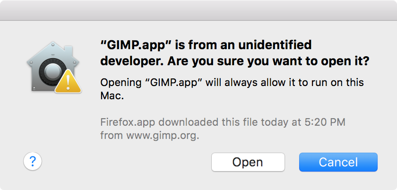Click the Open button
Image resolution: width=397 pixels, height=190 pixels.
pyautogui.click(x=248, y=162)
